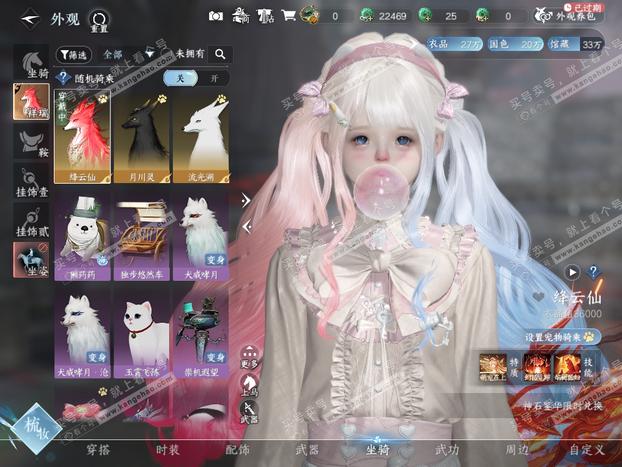Open the 梳妆 dressing diamond button
This screenshot has width=622, height=467.
[36, 428]
